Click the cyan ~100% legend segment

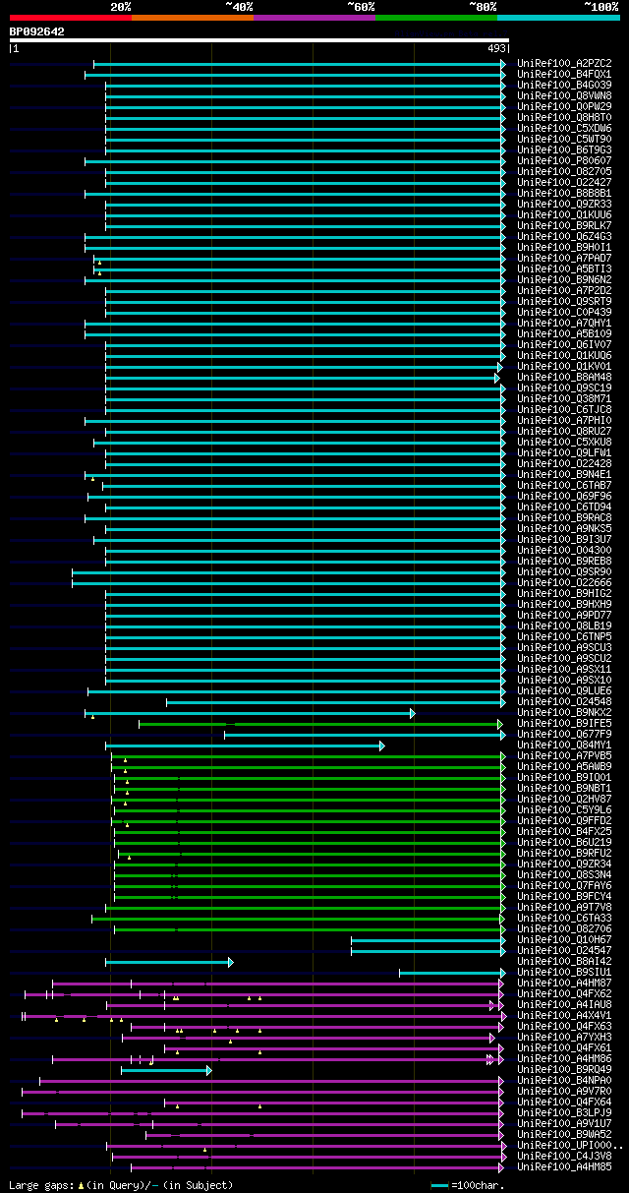pos(558,18)
